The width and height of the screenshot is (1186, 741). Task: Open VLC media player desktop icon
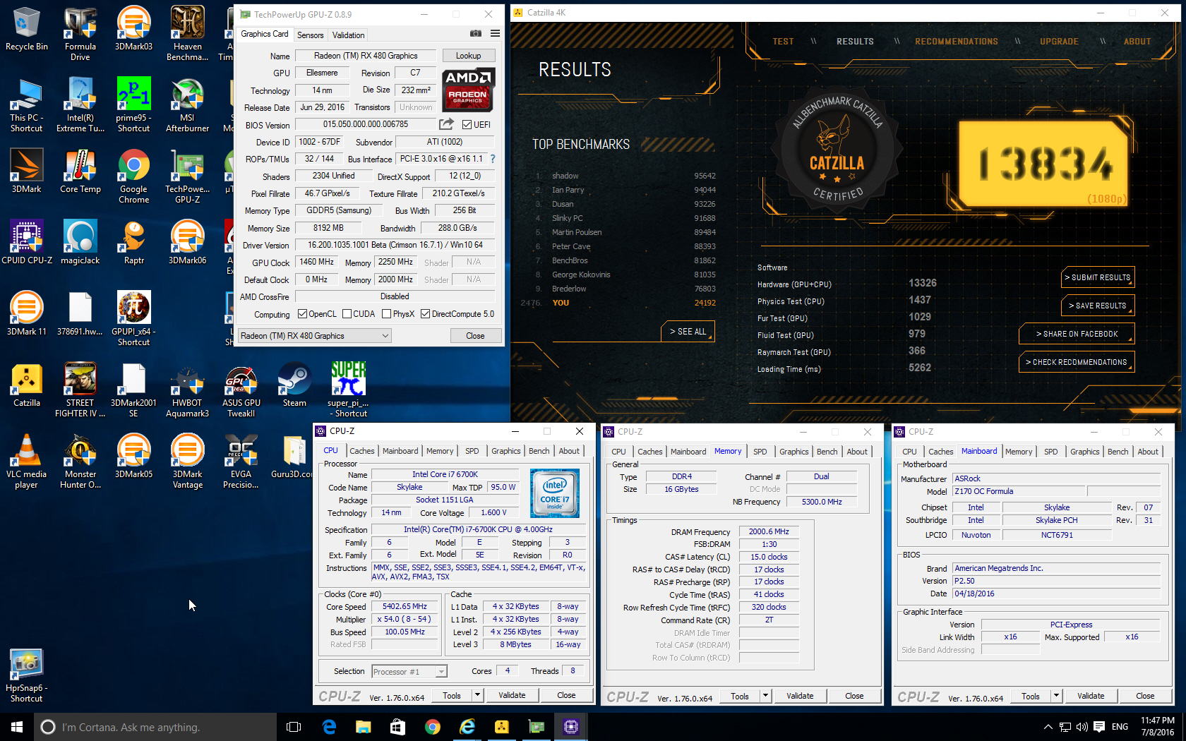27,461
